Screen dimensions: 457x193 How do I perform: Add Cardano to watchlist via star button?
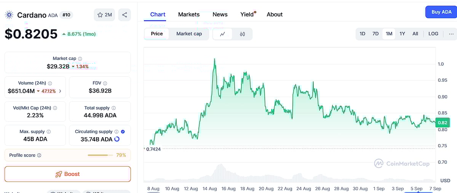104,15
